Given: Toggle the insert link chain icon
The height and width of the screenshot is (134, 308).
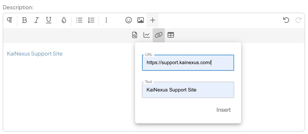Looking at the screenshot, I should click(x=159, y=35).
